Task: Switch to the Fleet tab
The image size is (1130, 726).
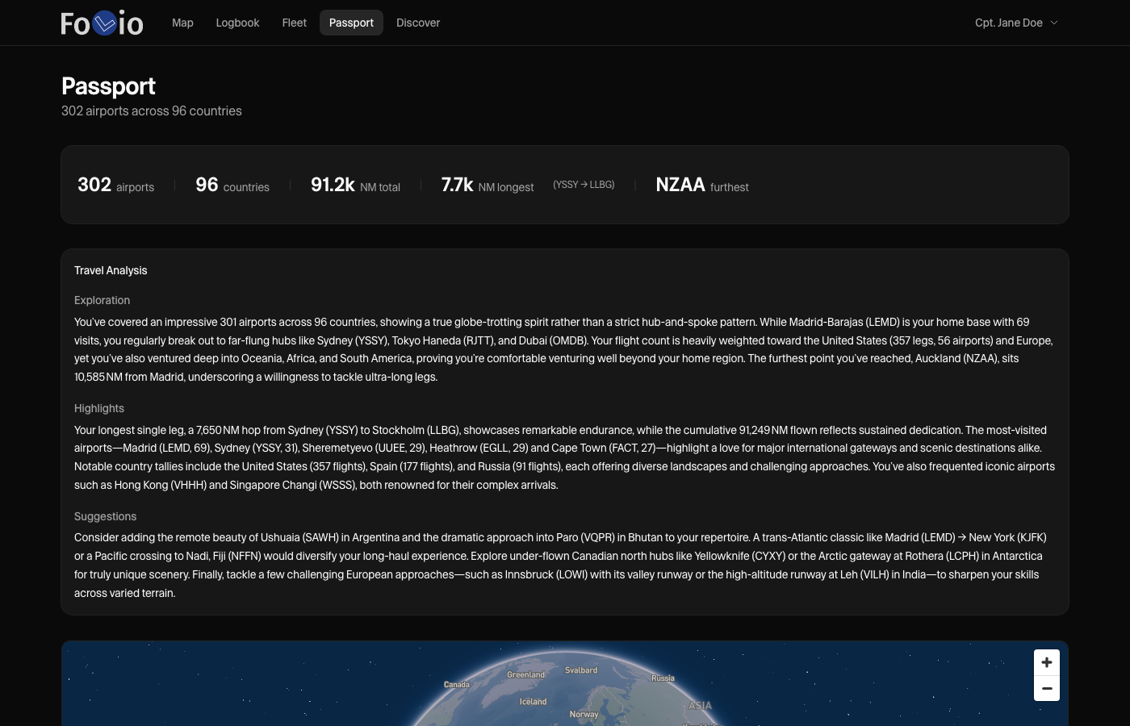Action: 295,23
